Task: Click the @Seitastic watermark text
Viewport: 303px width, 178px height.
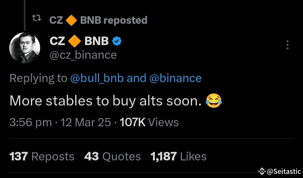Action: click(284, 171)
